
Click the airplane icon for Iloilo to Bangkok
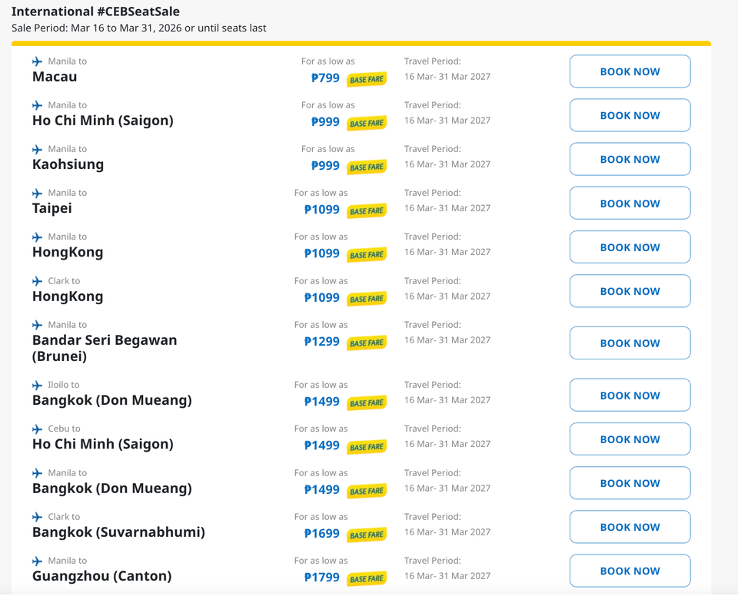pos(37,386)
